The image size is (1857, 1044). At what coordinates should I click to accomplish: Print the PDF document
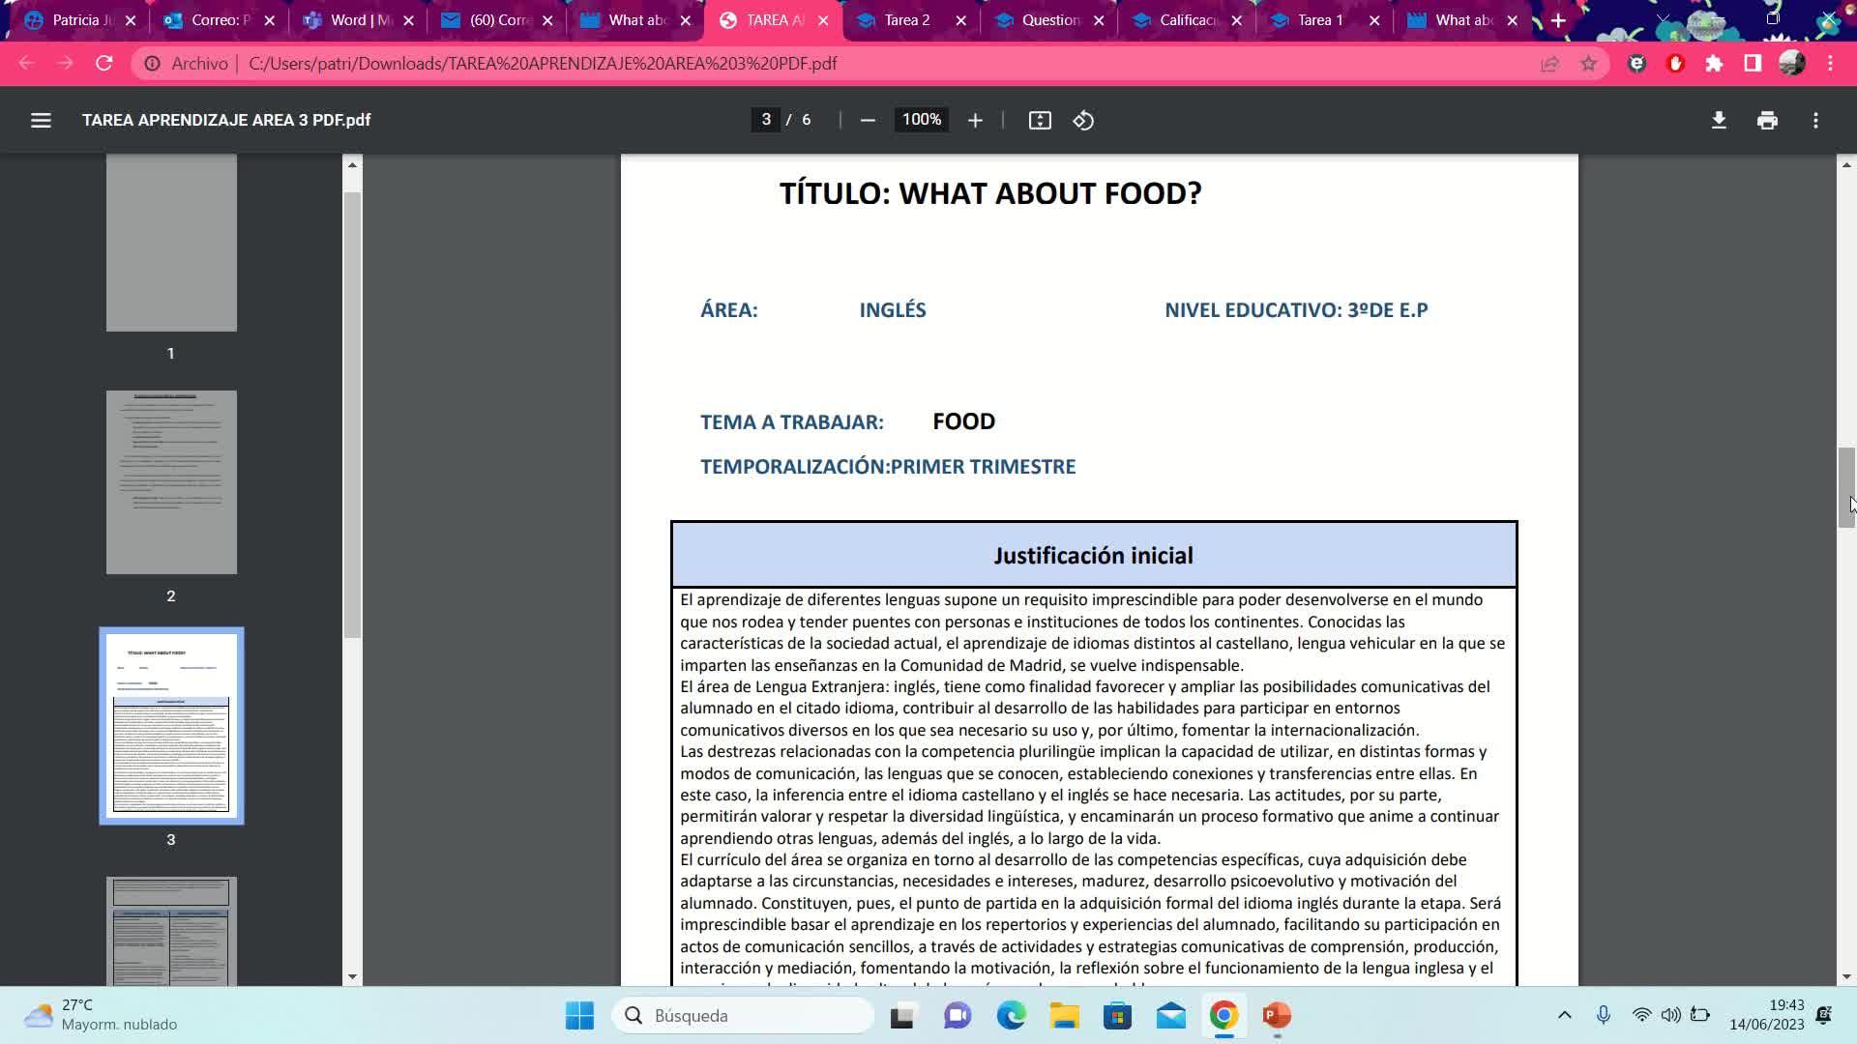click(1767, 120)
